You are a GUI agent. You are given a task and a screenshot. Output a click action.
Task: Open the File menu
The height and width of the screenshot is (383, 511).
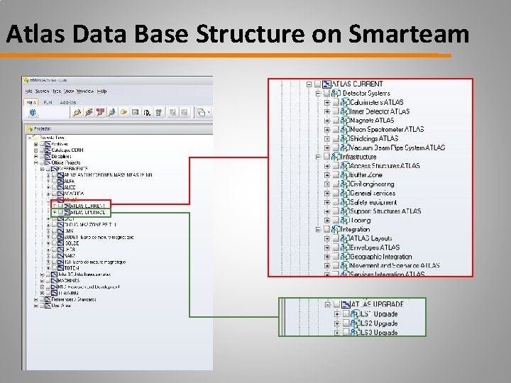click(28, 91)
